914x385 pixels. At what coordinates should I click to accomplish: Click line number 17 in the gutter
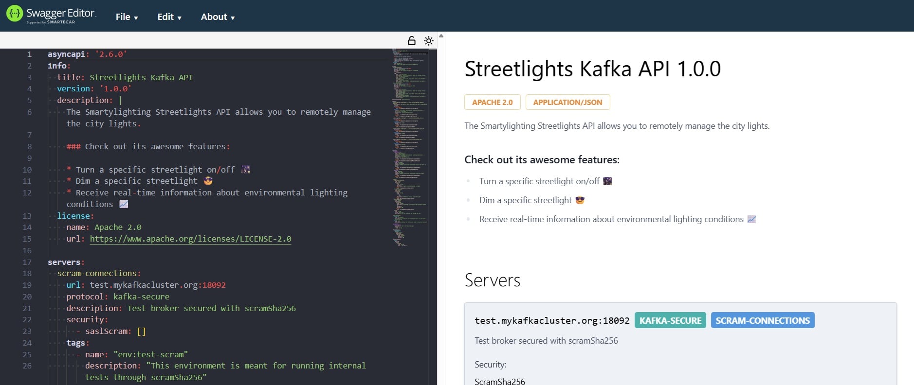[x=27, y=262]
